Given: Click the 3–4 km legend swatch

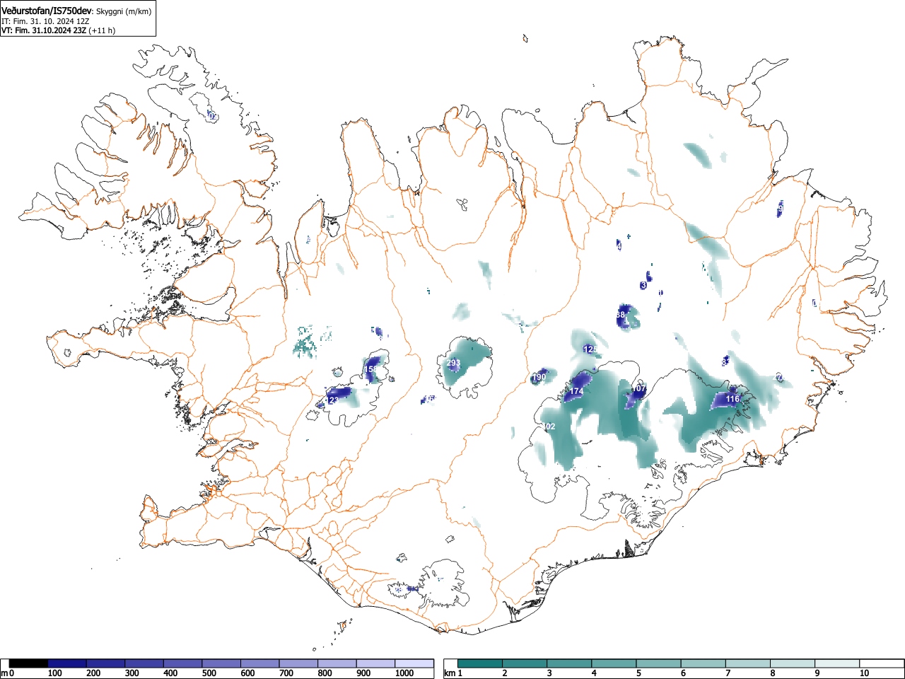Looking at the screenshot, I should click(x=569, y=663).
